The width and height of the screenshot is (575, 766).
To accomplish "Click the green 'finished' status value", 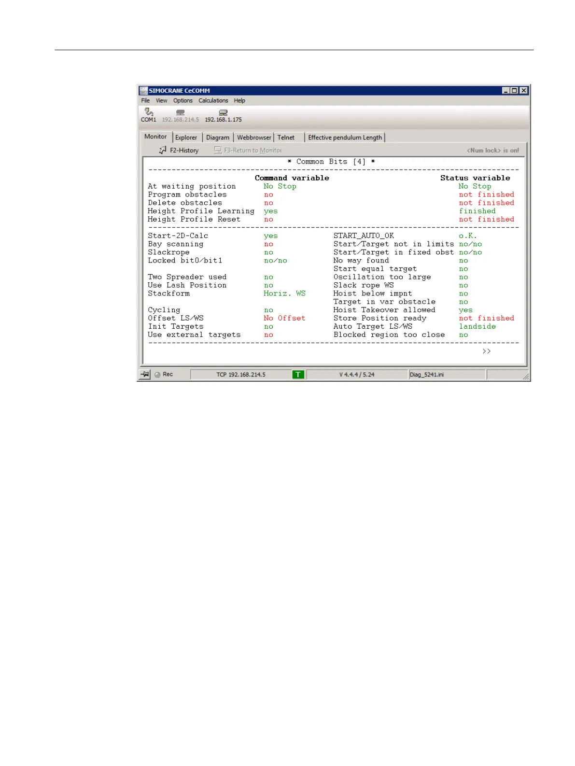I will tap(477, 211).
